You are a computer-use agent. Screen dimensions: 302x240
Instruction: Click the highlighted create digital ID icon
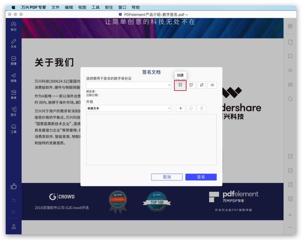pos(180,85)
